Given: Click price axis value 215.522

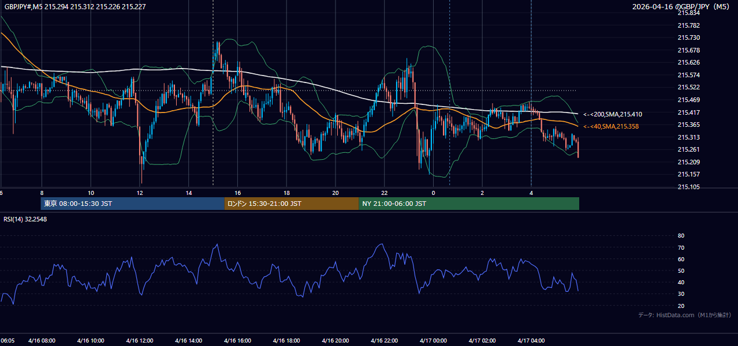Looking at the screenshot, I should [x=688, y=87].
